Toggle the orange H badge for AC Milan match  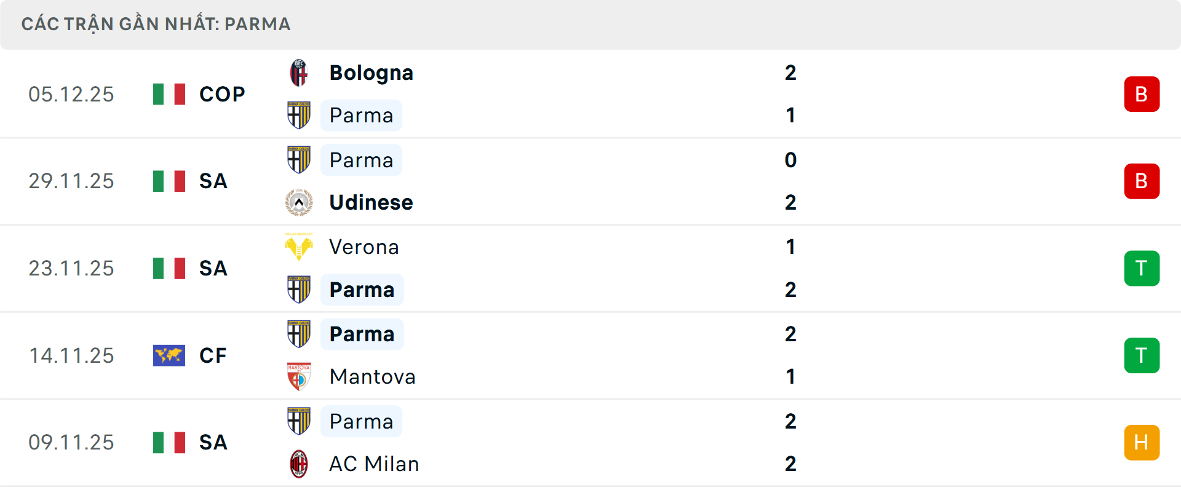coord(1142,442)
